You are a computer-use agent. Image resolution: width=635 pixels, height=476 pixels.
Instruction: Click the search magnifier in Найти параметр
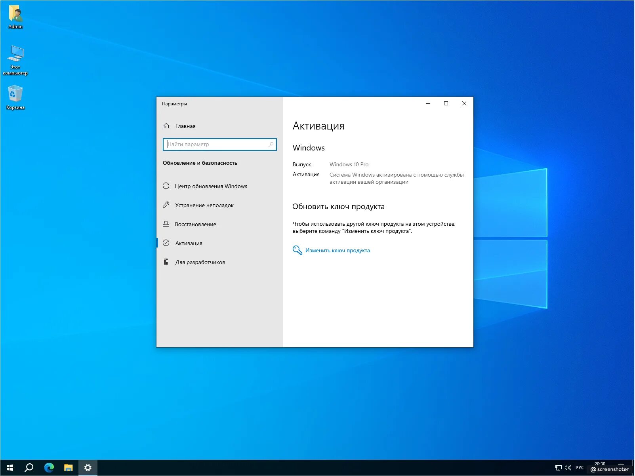coord(271,145)
